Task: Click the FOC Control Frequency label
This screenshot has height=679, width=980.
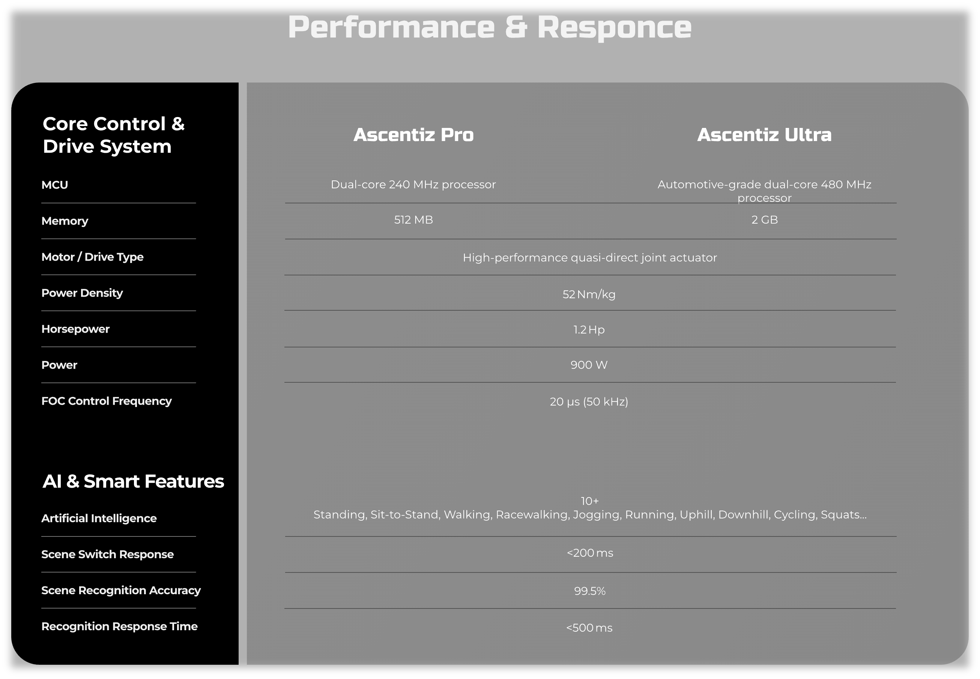Action: coord(107,401)
